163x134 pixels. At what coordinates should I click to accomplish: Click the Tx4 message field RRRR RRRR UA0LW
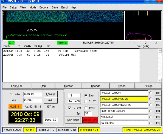click(124, 111)
